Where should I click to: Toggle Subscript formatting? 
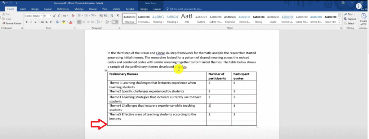[x=46, y=22]
